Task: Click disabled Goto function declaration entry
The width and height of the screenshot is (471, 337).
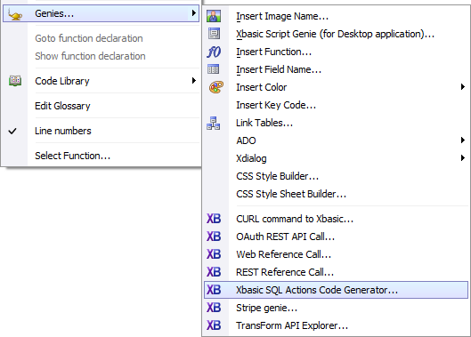Action: coord(101,38)
